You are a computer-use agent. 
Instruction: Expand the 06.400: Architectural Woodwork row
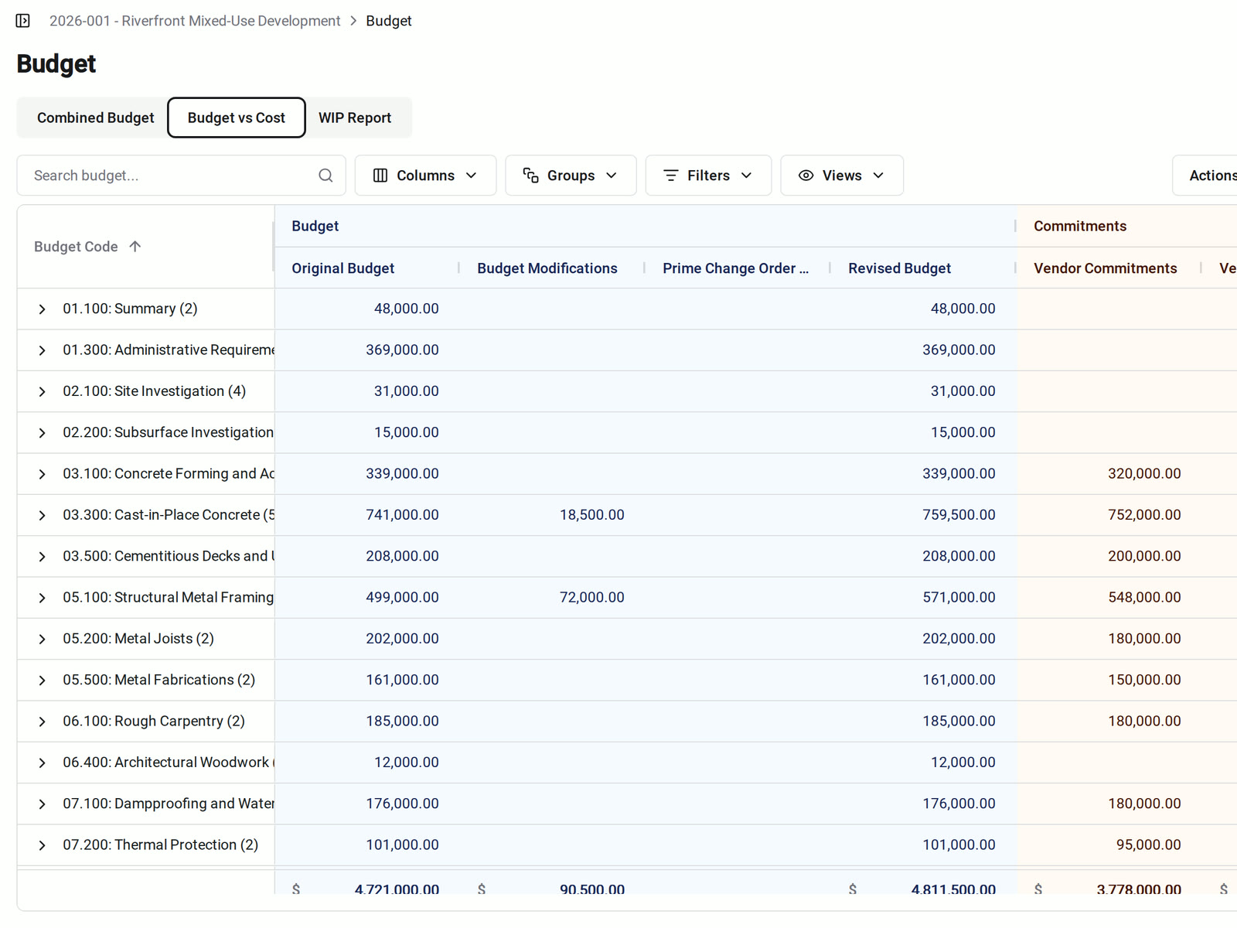[43, 763]
